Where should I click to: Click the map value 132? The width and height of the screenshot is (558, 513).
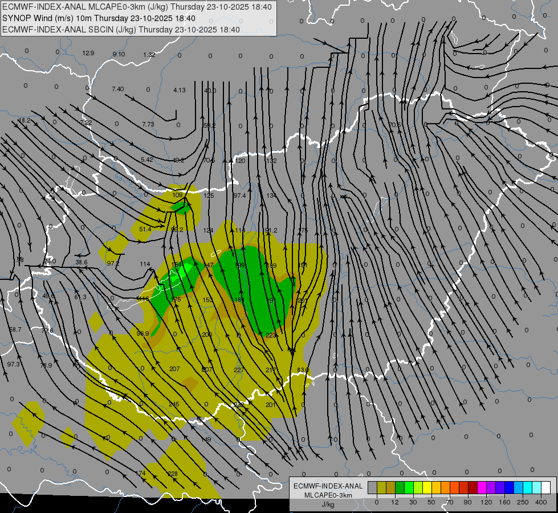(x=271, y=161)
